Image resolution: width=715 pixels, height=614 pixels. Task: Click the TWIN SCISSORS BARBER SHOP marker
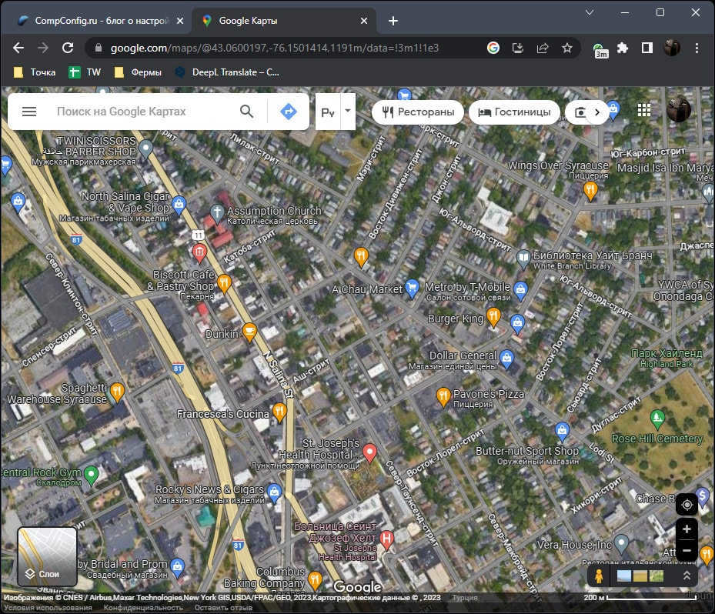point(145,148)
